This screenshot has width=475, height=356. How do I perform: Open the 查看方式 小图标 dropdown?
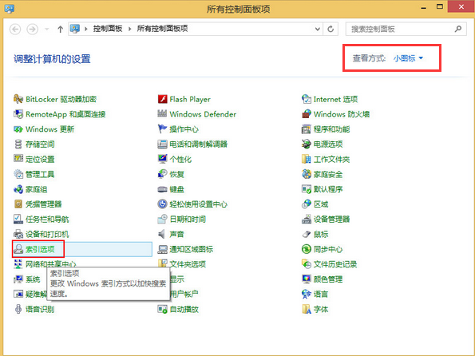(x=408, y=58)
